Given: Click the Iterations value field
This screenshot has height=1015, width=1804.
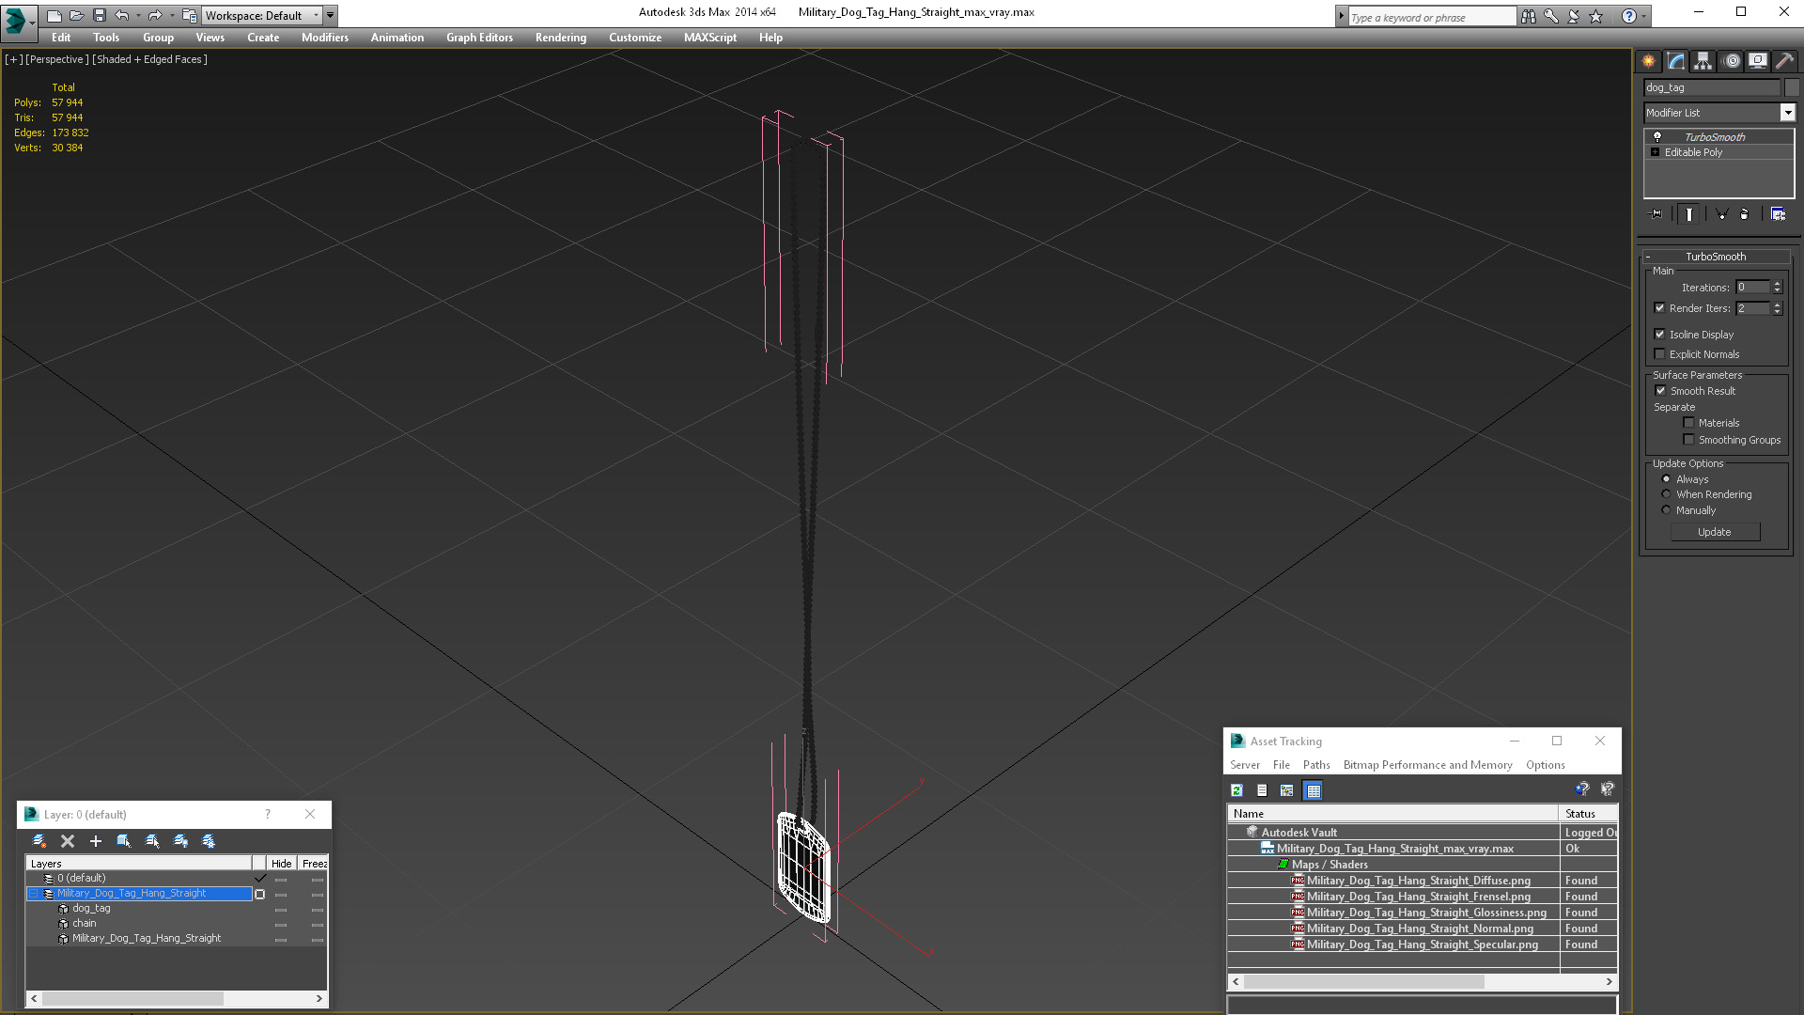Looking at the screenshot, I should (1751, 288).
